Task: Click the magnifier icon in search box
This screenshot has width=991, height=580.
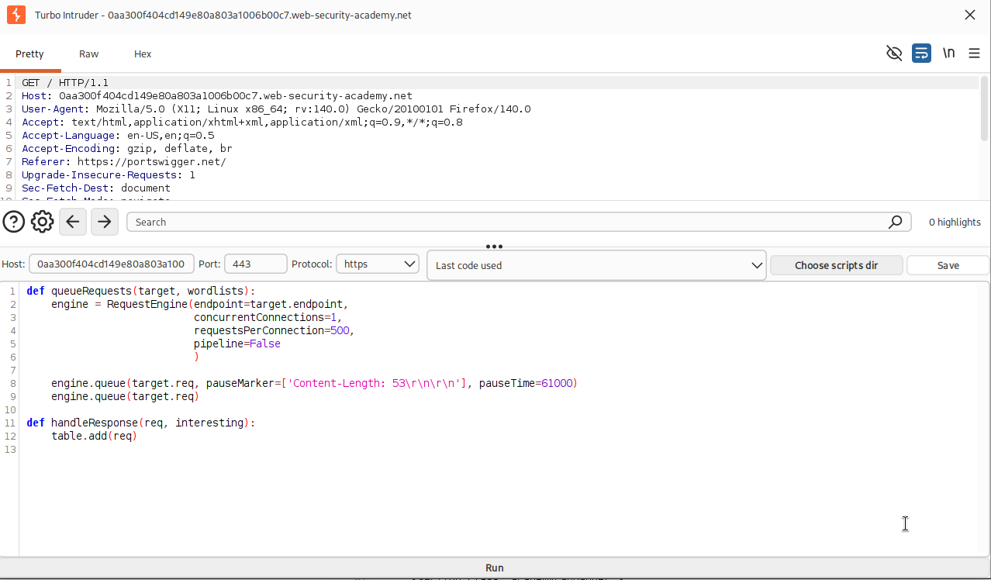Action: tap(895, 222)
